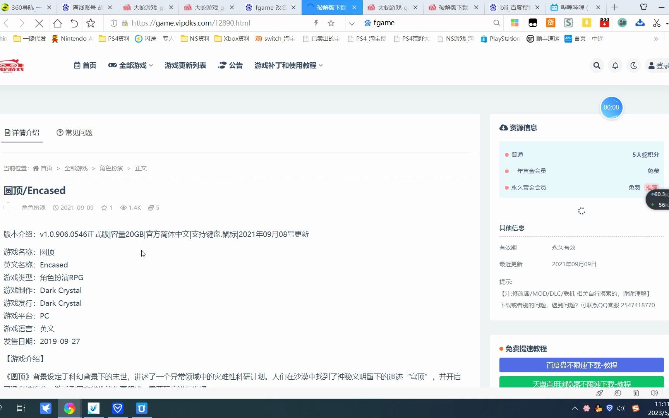Expand the 全部游戏 menu
This screenshot has width=669, height=418.
tap(130, 65)
